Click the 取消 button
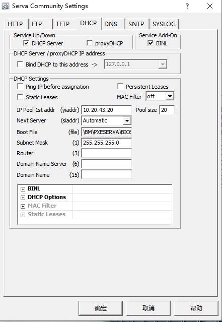This screenshot has height=322, width=222. click(x=149, y=308)
